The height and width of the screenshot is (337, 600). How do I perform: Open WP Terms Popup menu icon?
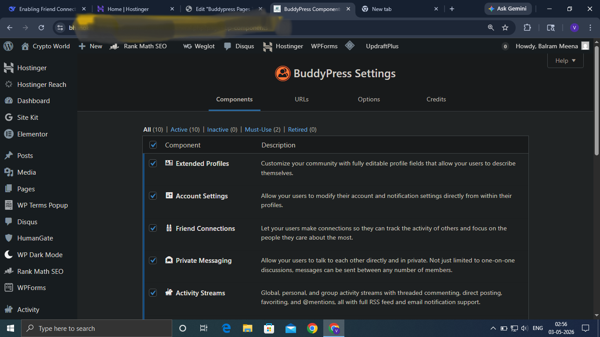point(9,205)
